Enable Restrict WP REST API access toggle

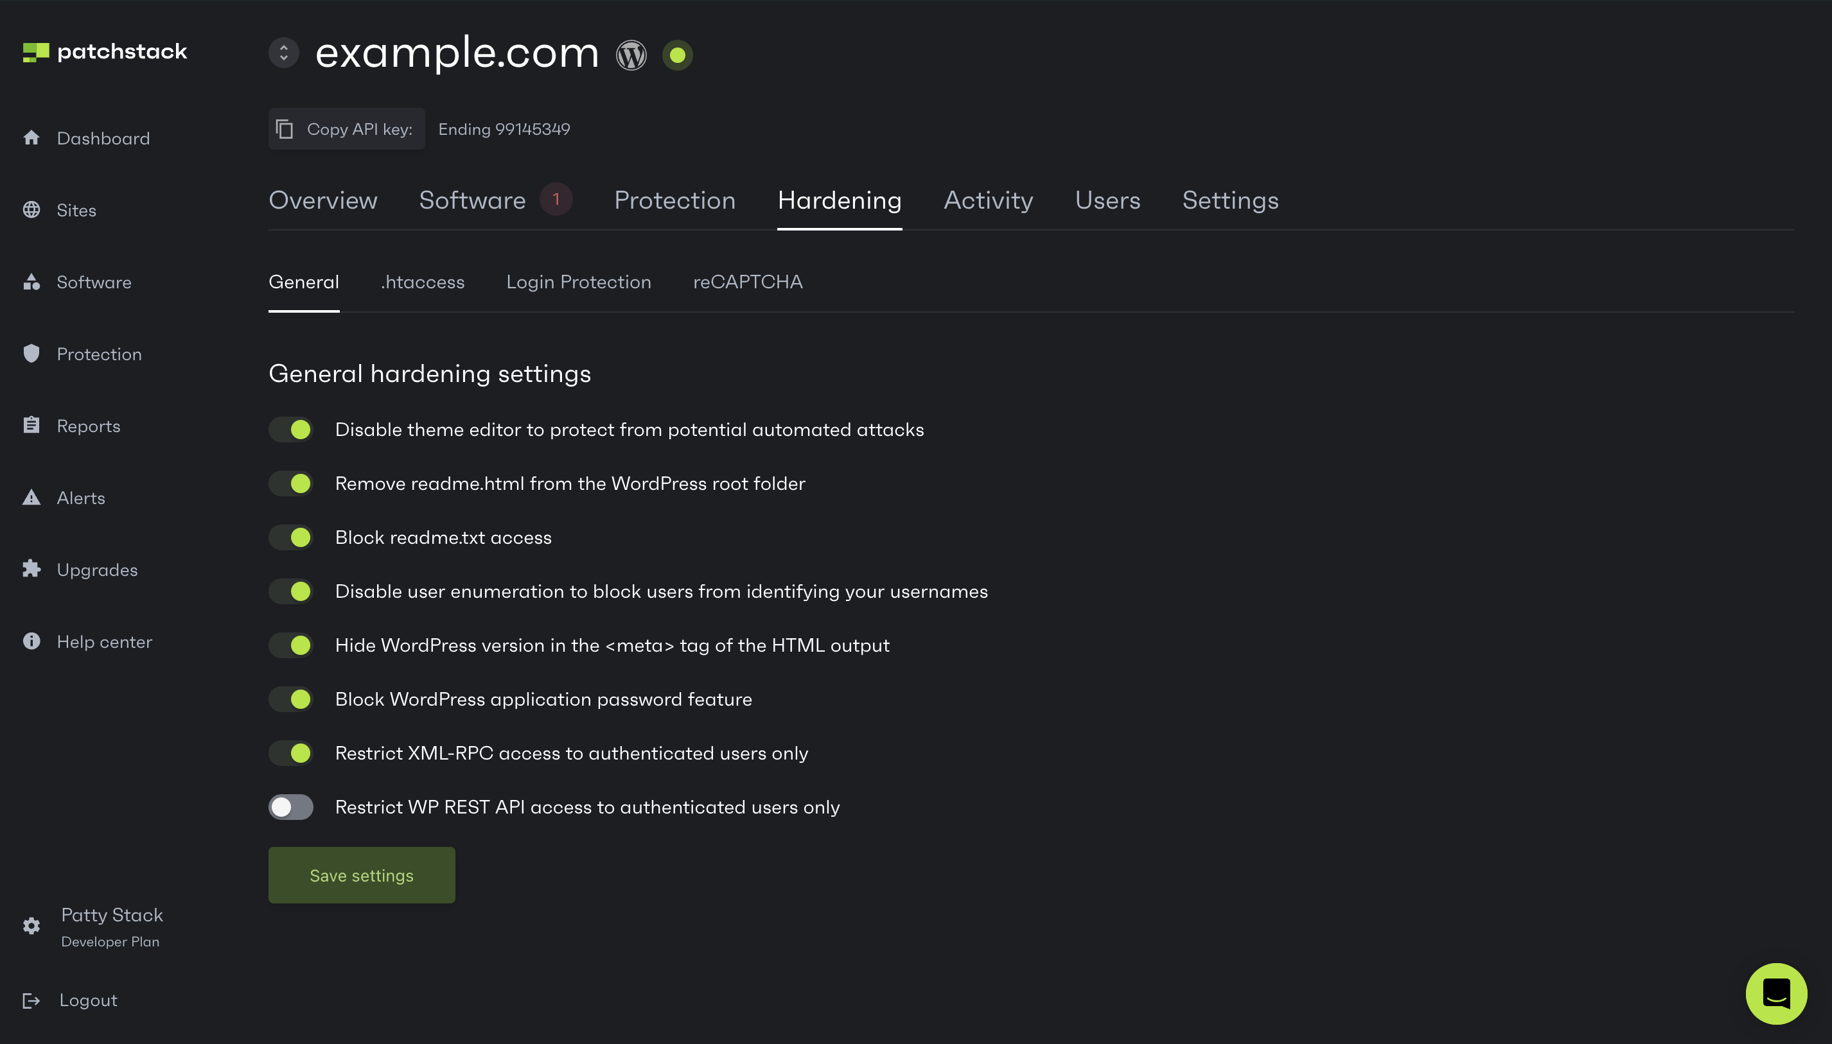[x=291, y=806]
